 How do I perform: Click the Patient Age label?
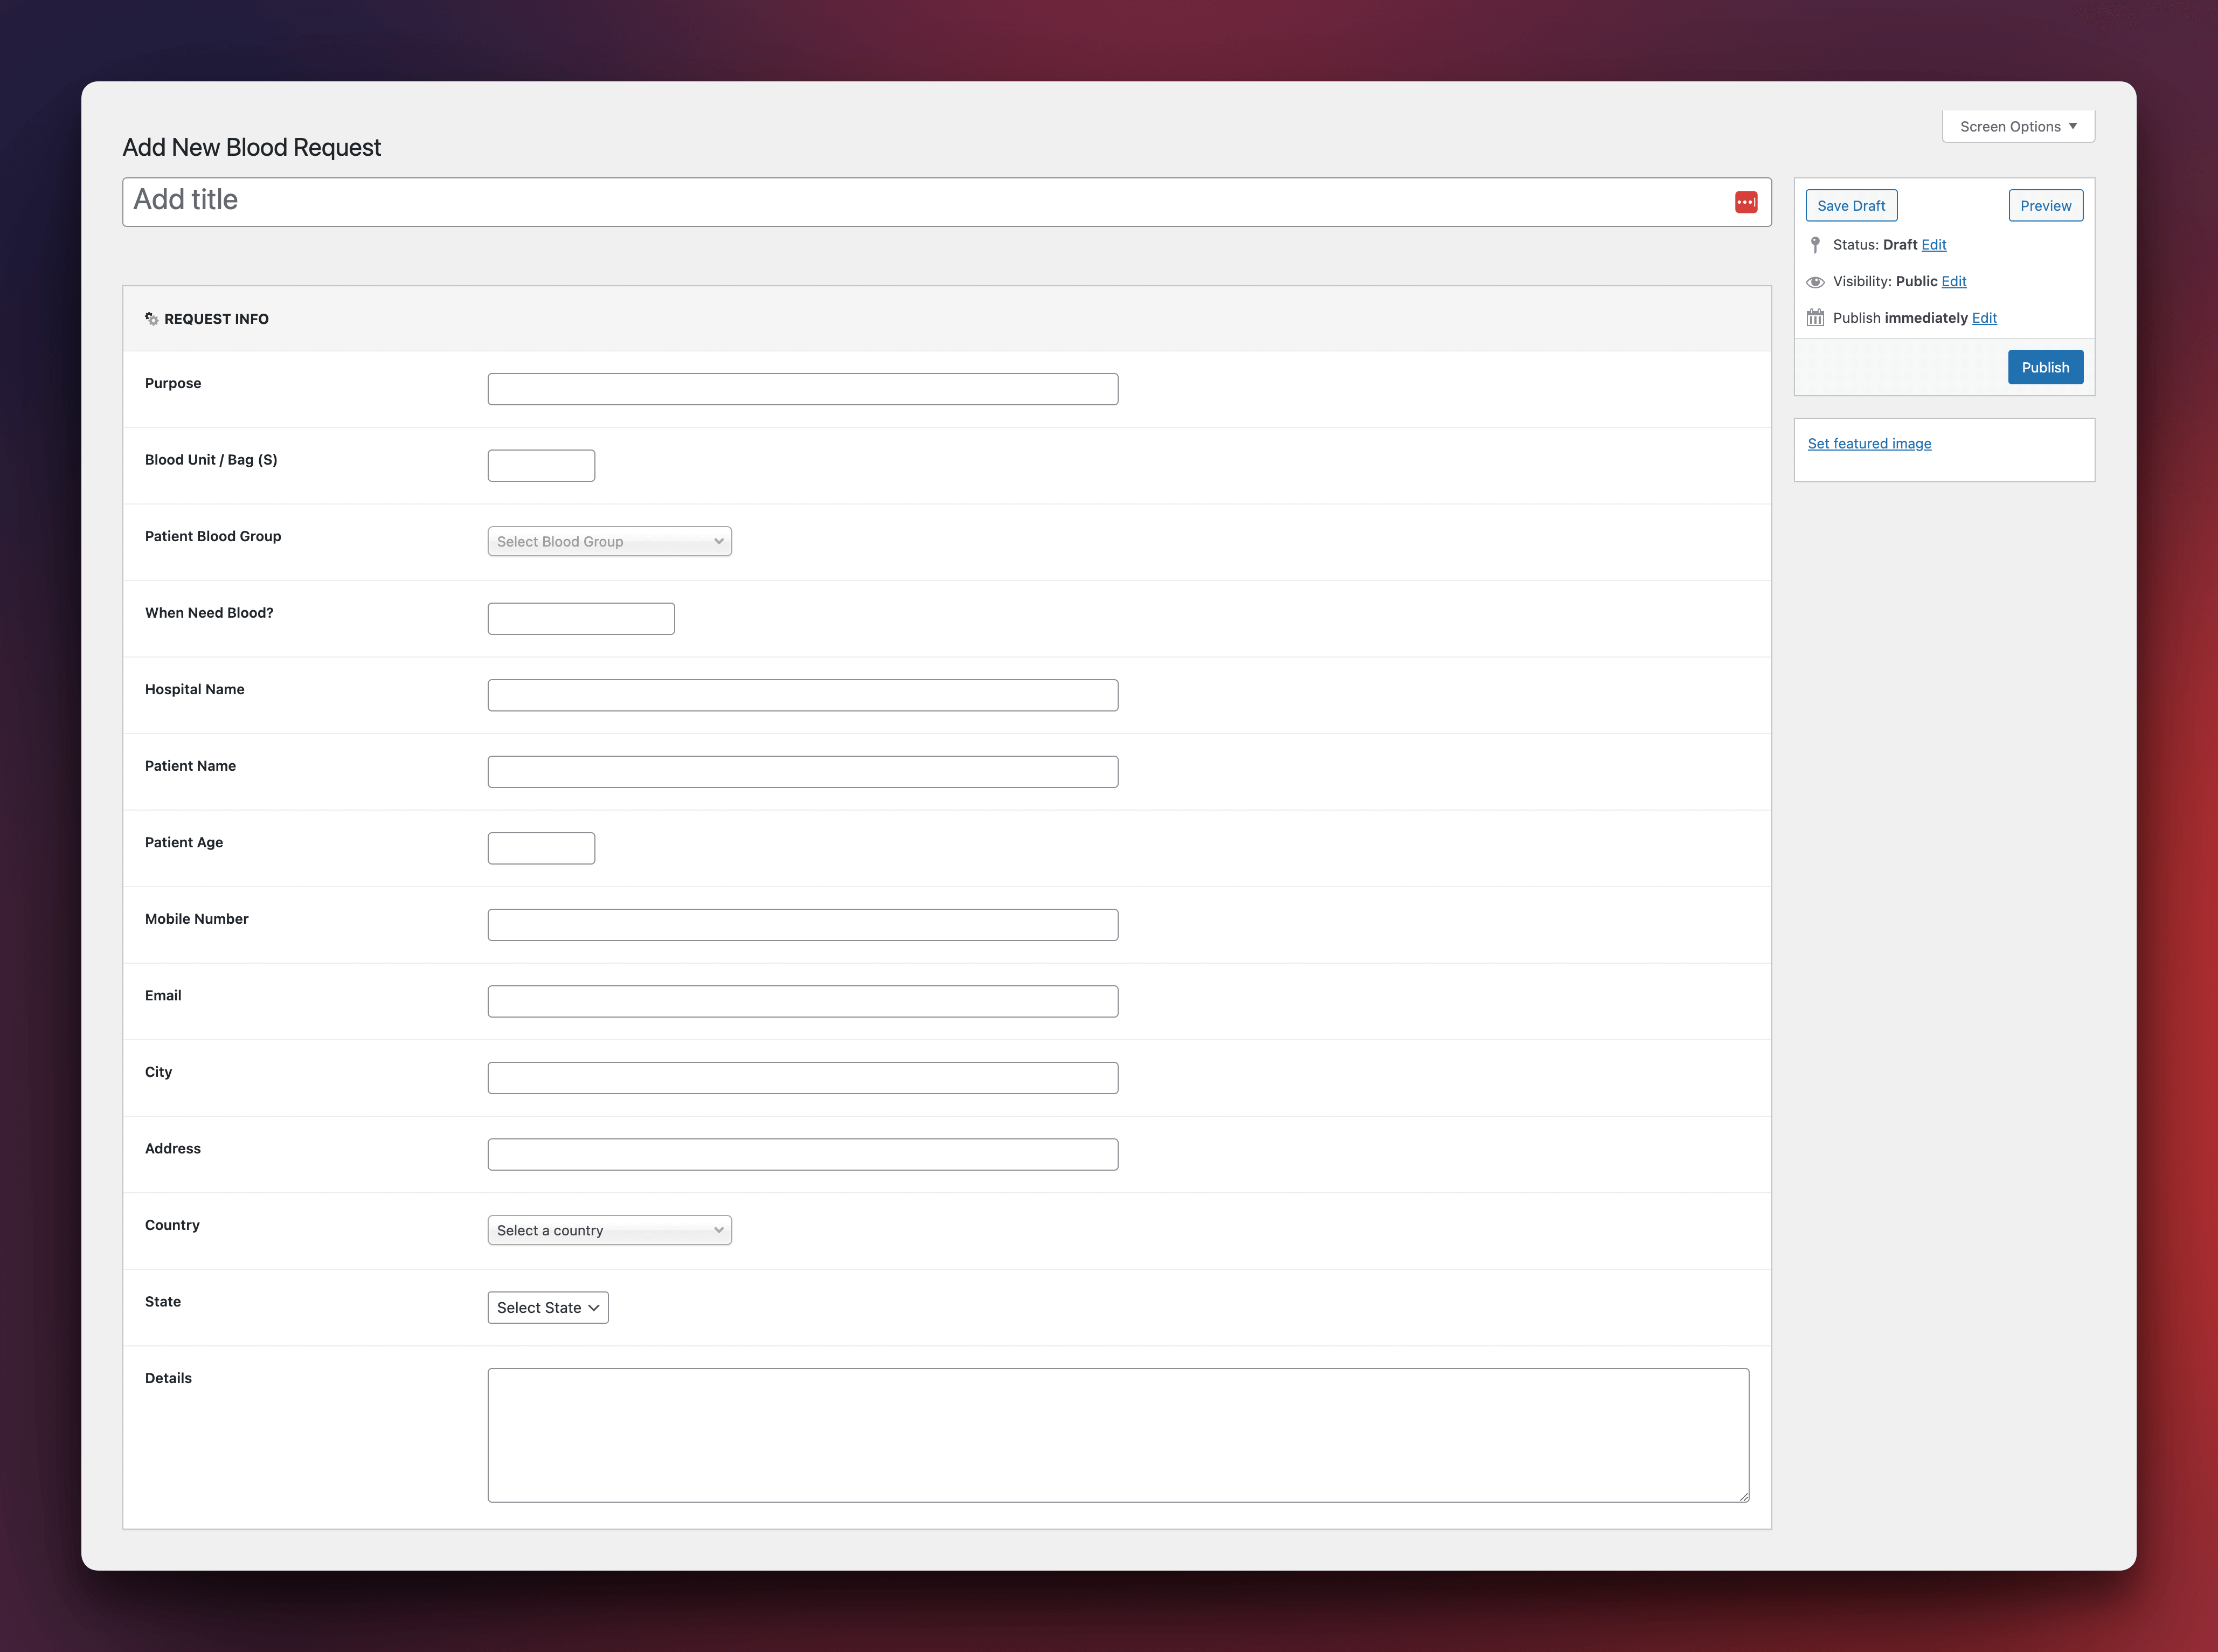tap(184, 843)
